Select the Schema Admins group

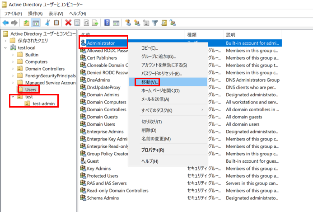103,198
